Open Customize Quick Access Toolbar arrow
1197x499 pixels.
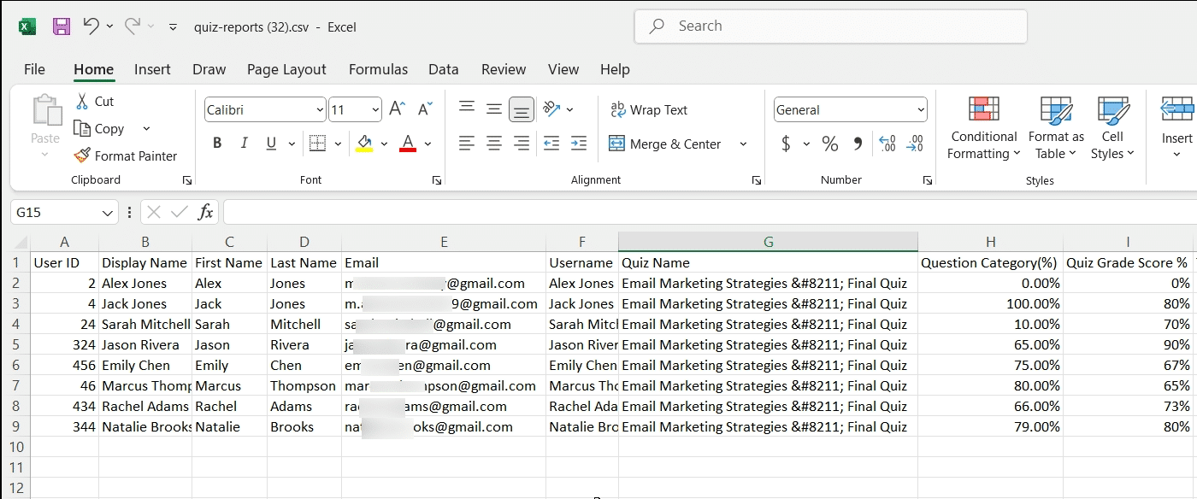(x=173, y=26)
